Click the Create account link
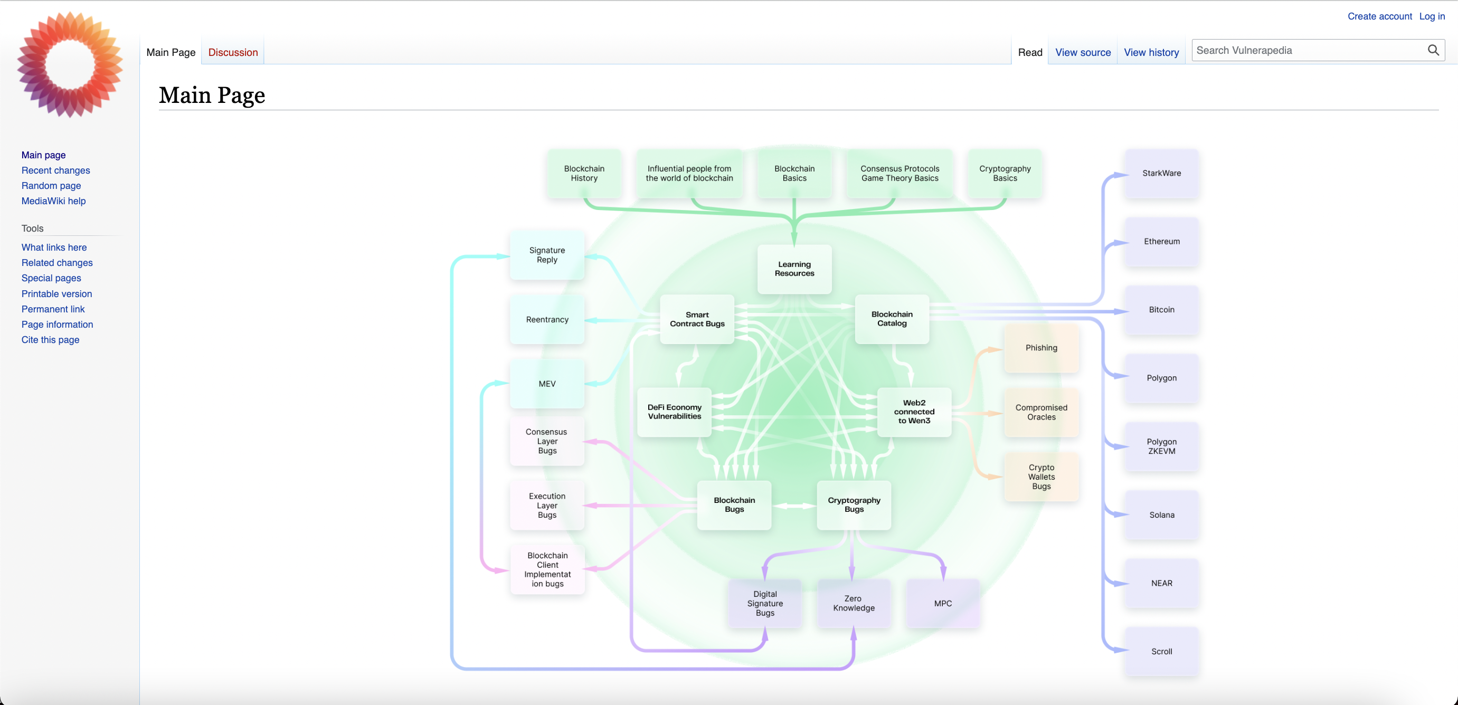The image size is (1458, 705). [1379, 16]
